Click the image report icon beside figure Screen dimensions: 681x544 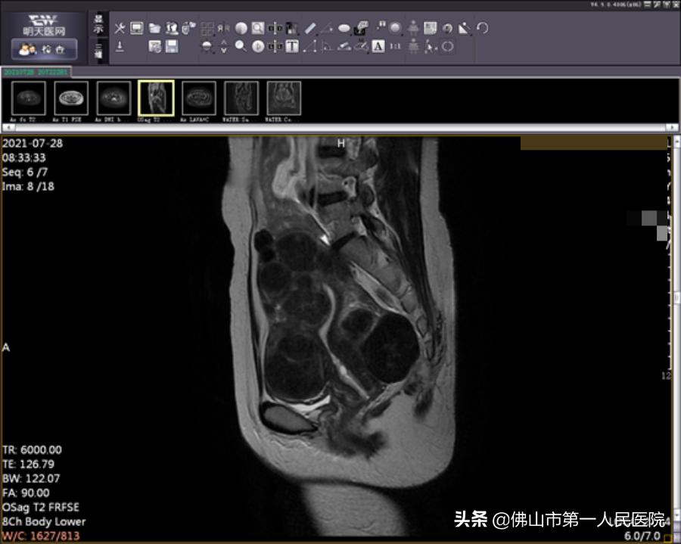430,29
